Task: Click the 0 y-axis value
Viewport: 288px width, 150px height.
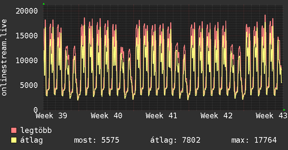Action: tap(36, 110)
